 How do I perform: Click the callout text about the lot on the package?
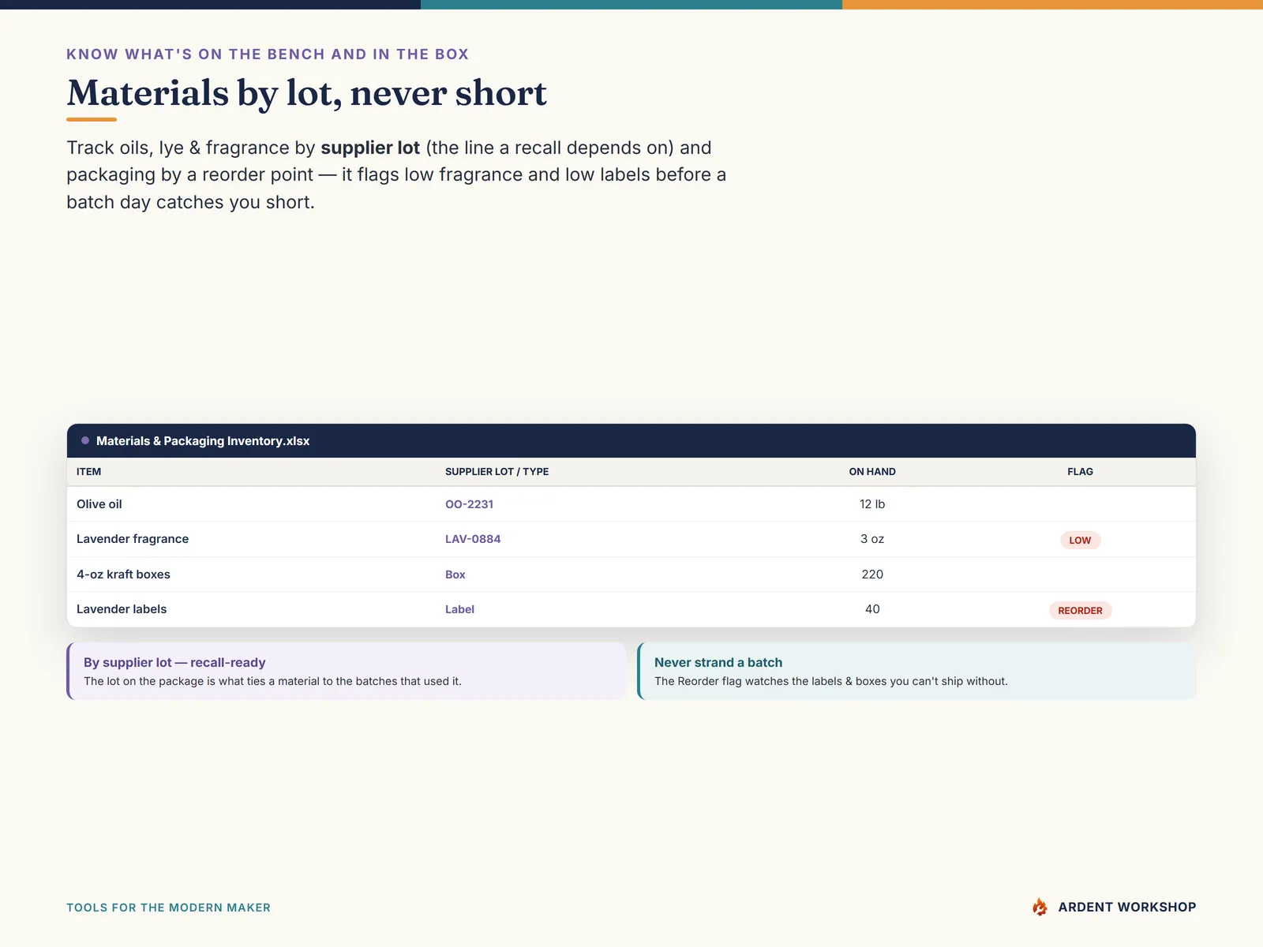[x=272, y=681]
